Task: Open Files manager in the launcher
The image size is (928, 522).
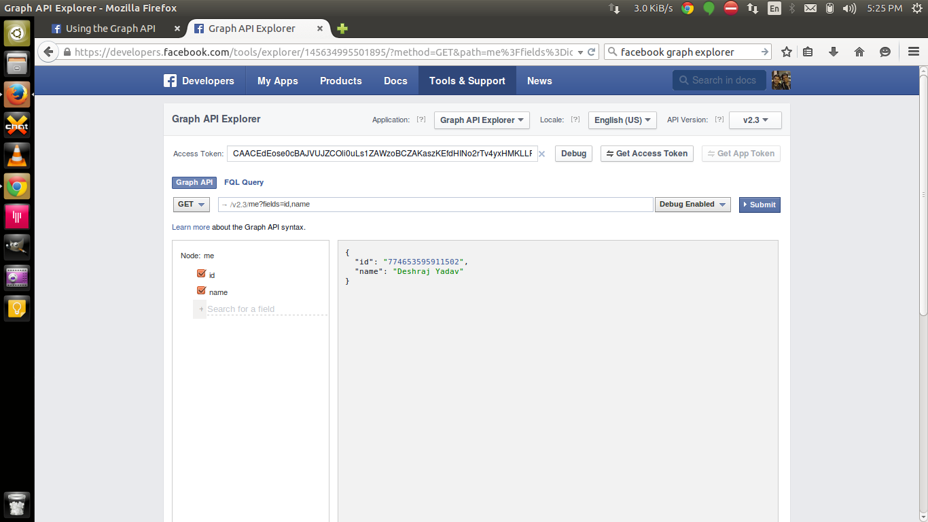Action: pyautogui.click(x=17, y=64)
